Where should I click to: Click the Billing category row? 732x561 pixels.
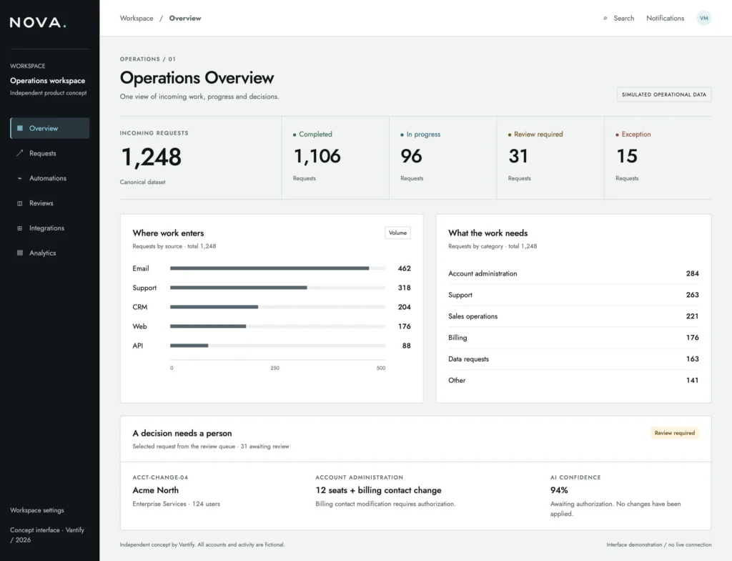(573, 338)
